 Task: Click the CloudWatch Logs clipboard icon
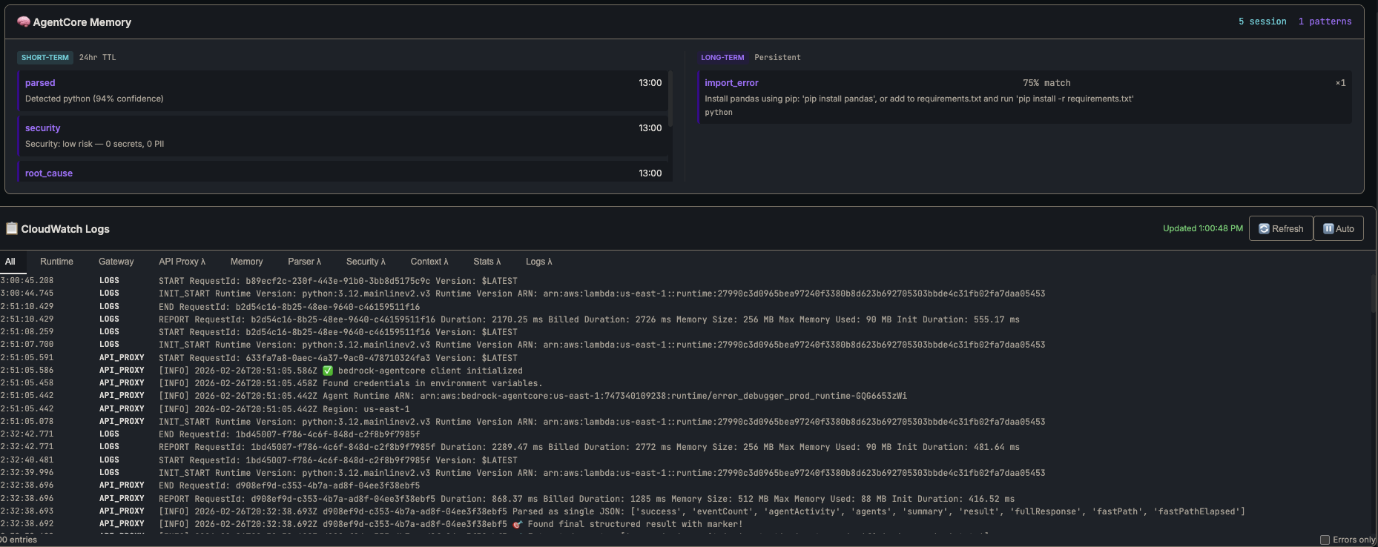tap(12, 228)
